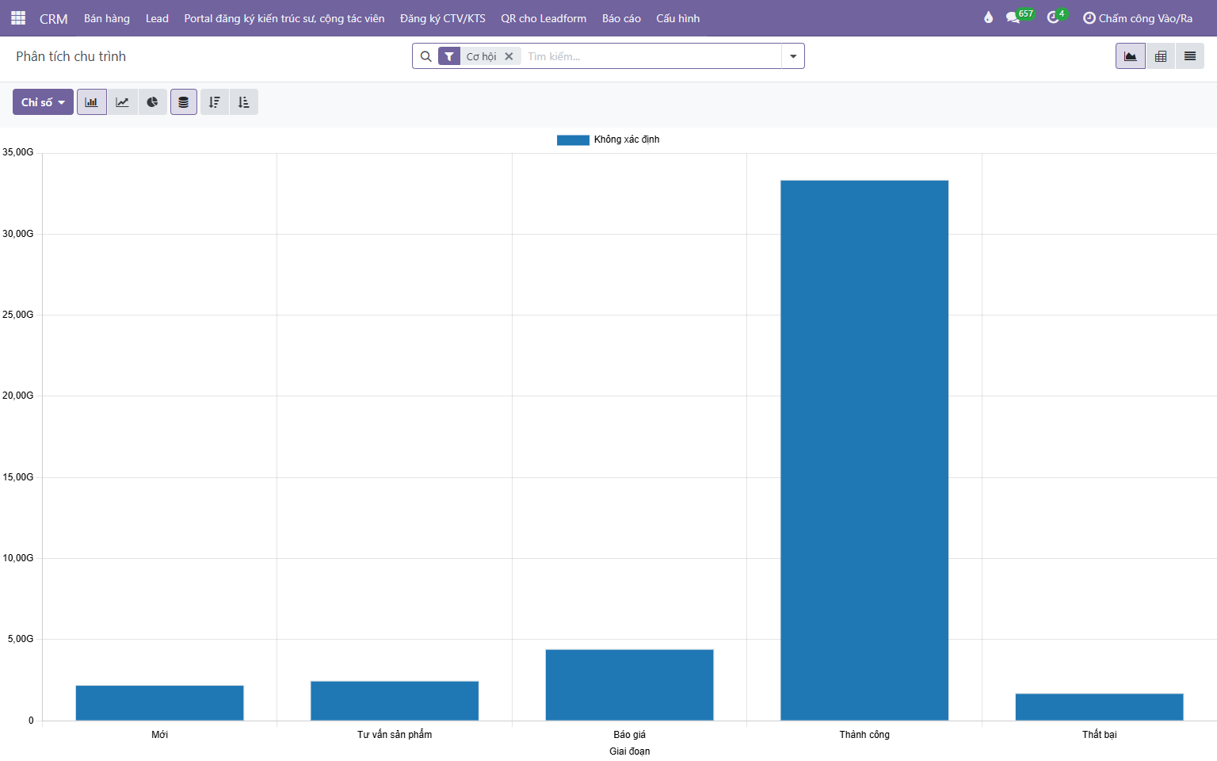1217x761 pixels.
Task: Click the CRM app title
Action: (54, 18)
